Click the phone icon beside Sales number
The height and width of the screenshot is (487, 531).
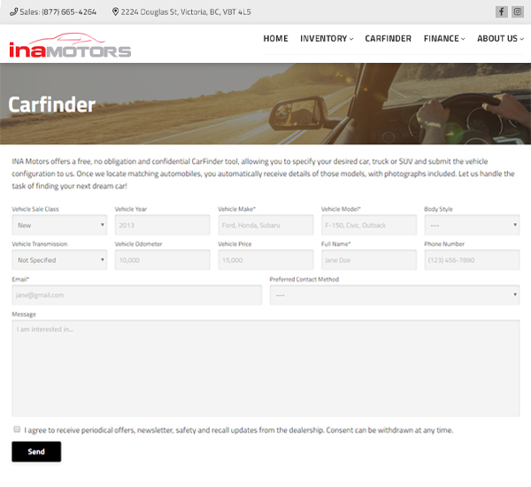click(x=13, y=12)
